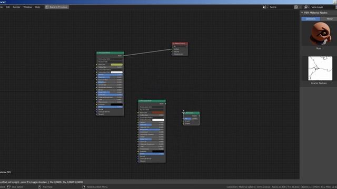Image resolution: width=337 pixels, height=189 pixels.
Task: Click the Node Context Menu status hint
Action: pos(97,187)
